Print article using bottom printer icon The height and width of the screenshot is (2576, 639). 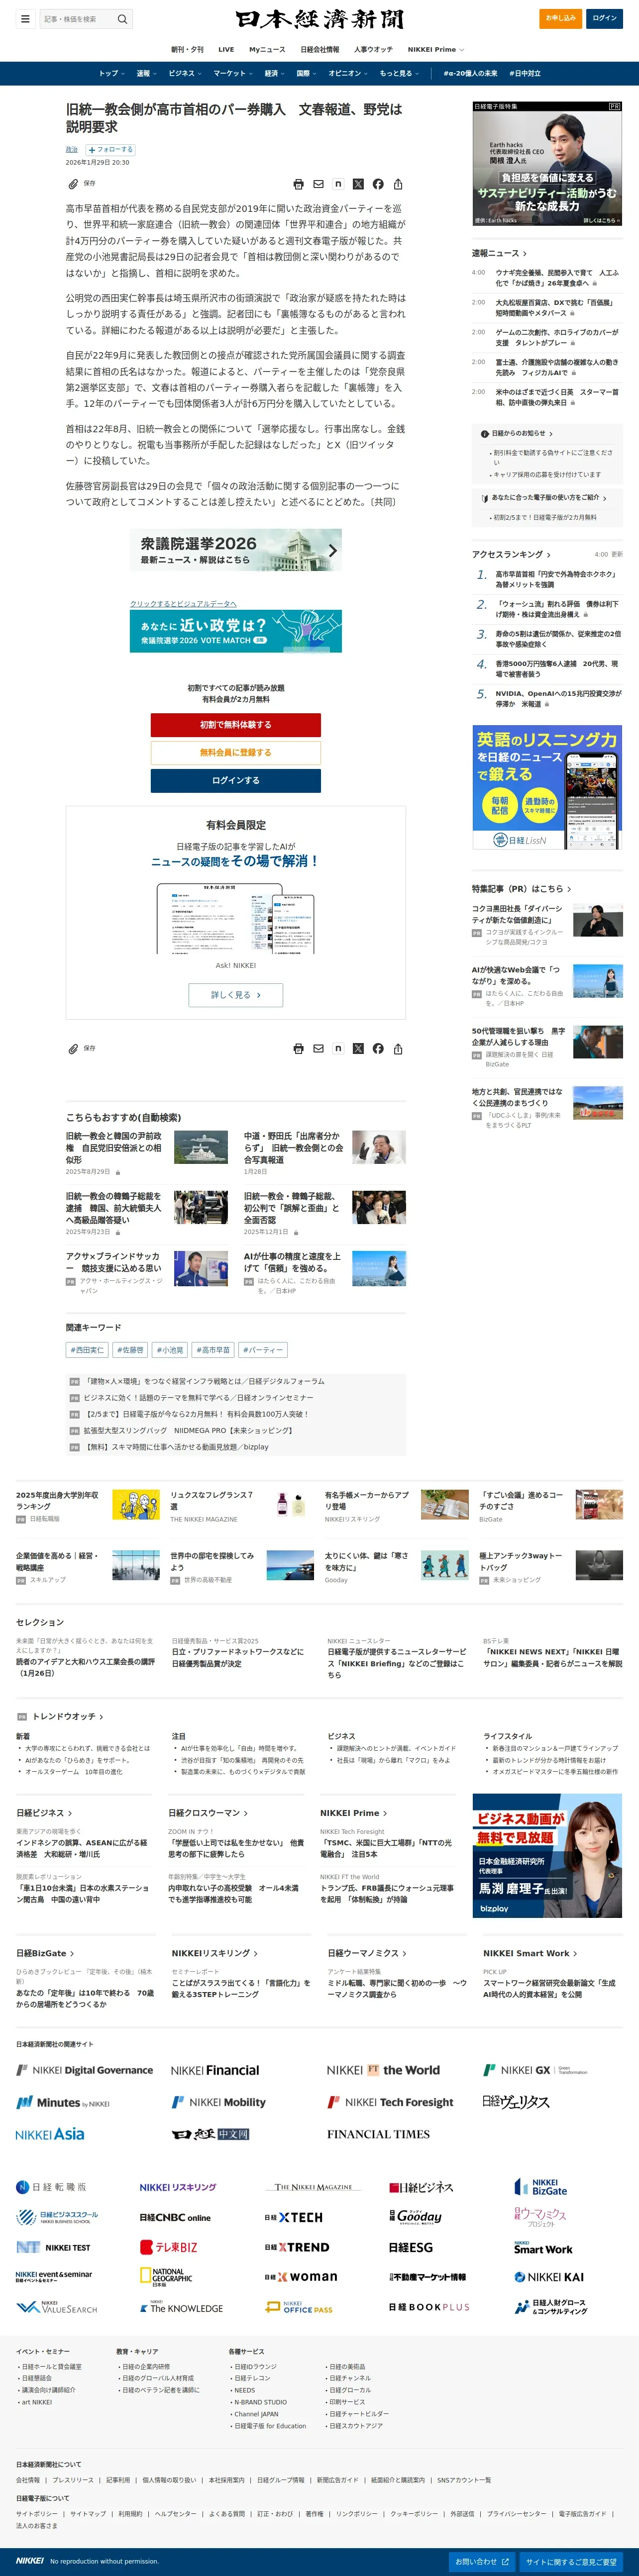[x=298, y=1049]
